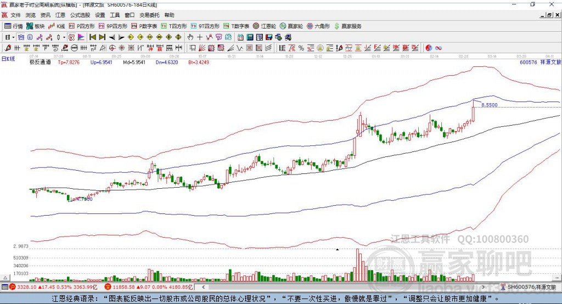Click the blue infinity icon
This screenshot has height=304, width=562.
coord(439,48)
